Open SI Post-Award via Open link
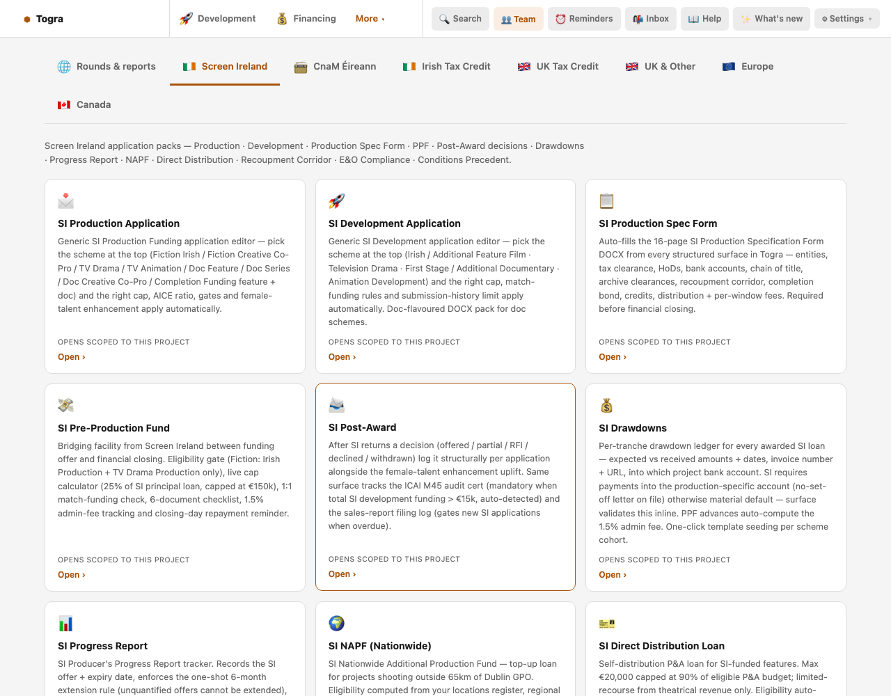The width and height of the screenshot is (891, 696). [x=342, y=574]
